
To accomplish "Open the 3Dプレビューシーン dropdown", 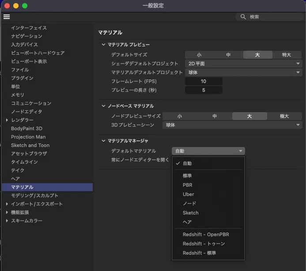I will pos(232,125).
